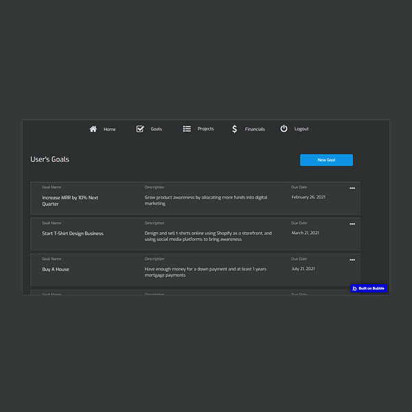Click the 'July 21, 2021' due date
Image resolution: width=412 pixels, height=412 pixels.
[x=304, y=268]
